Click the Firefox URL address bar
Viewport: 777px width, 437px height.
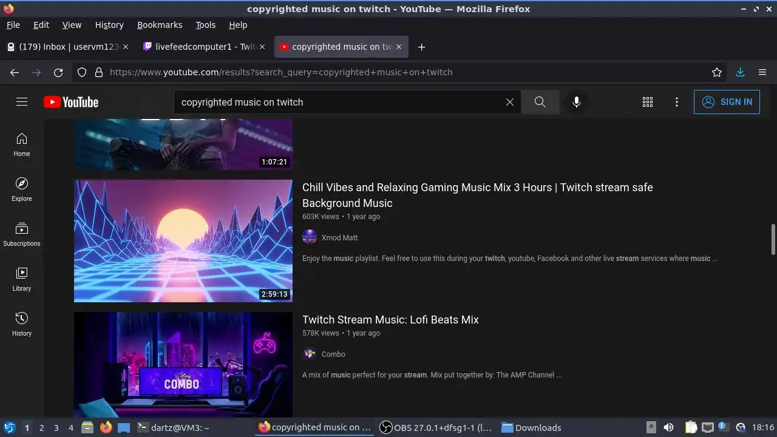pos(401,72)
